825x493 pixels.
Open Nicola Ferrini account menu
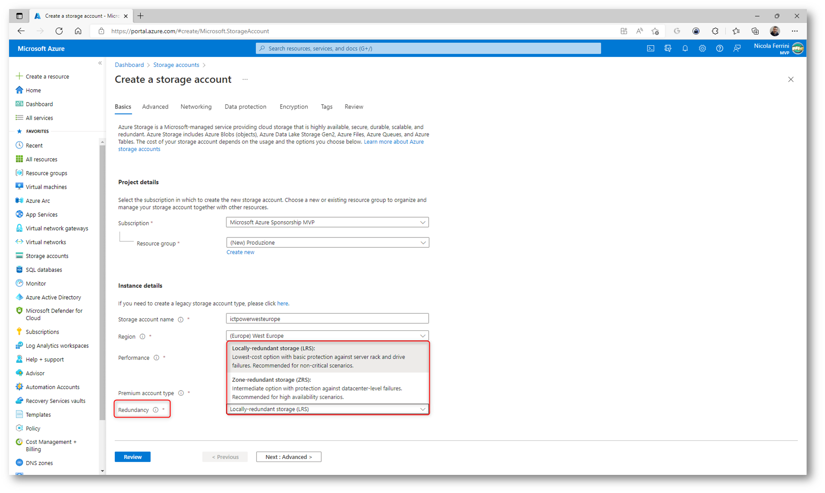click(778, 48)
